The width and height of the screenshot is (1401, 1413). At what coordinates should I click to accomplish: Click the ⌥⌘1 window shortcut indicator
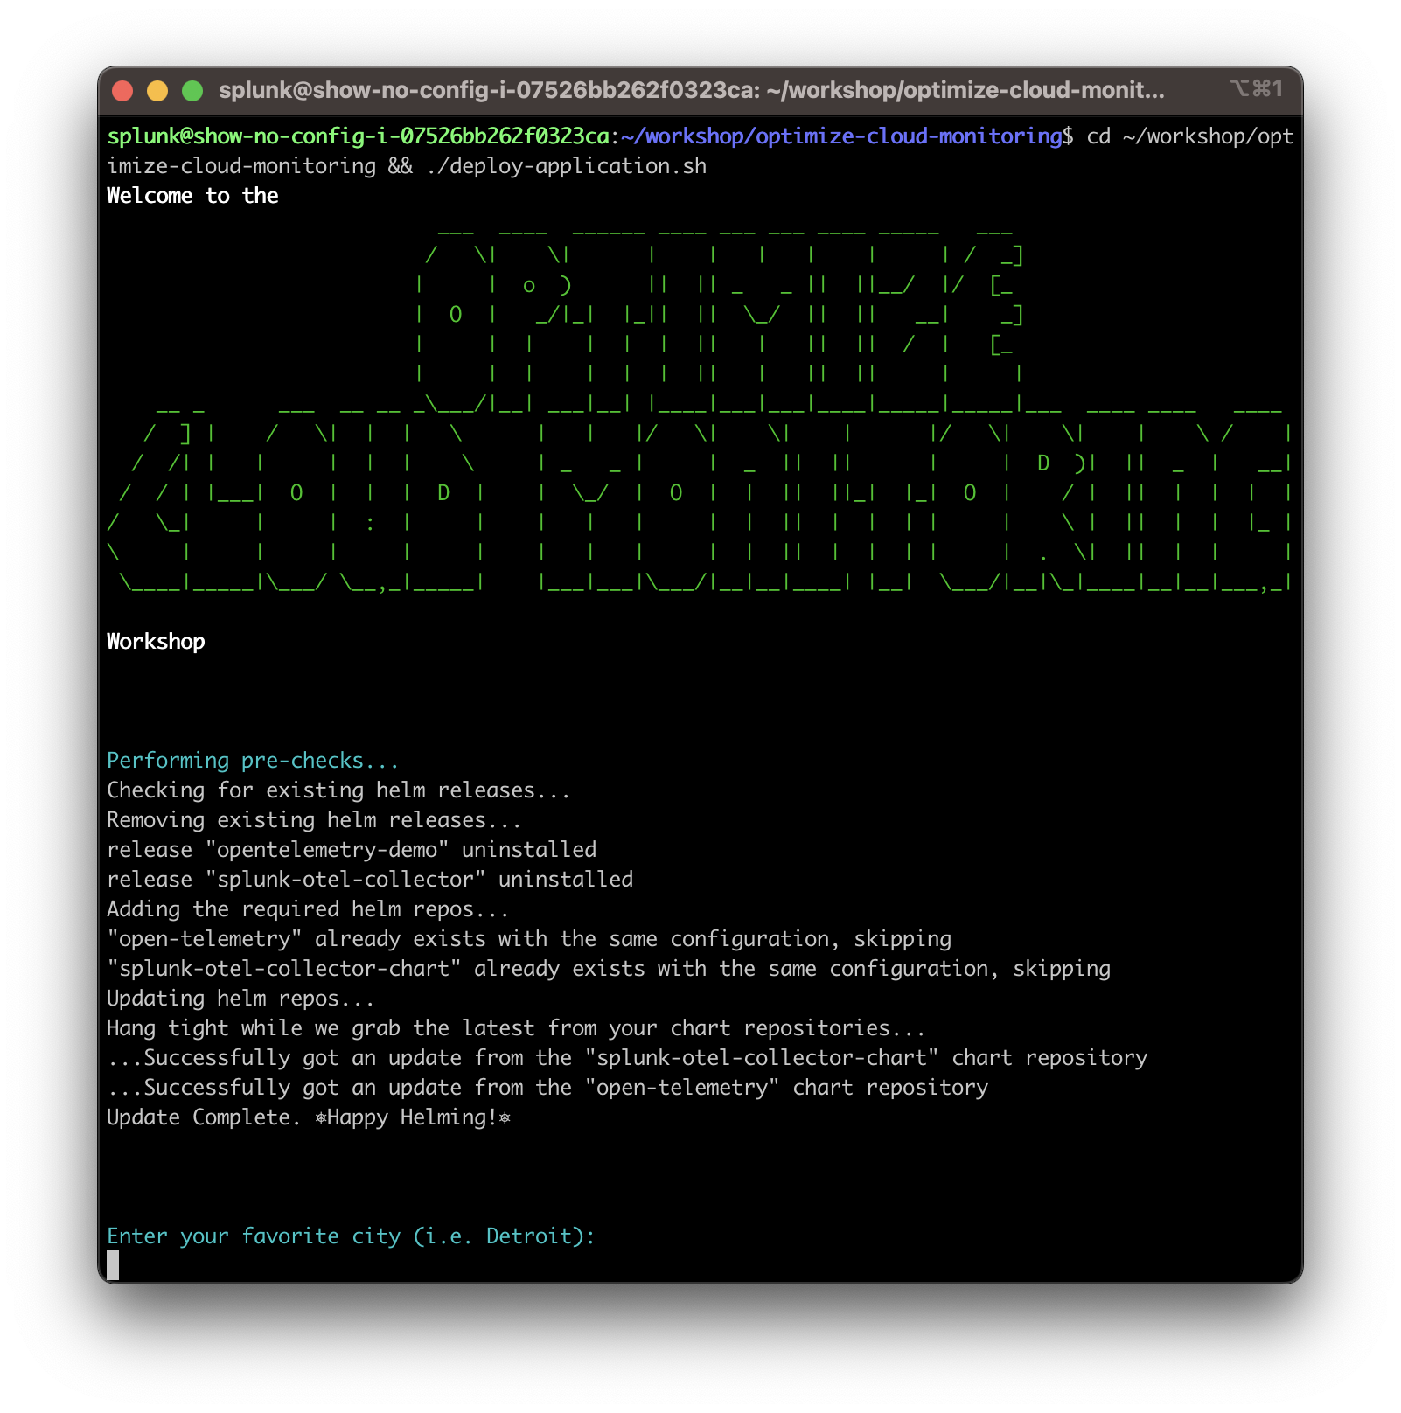pos(1256,89)
